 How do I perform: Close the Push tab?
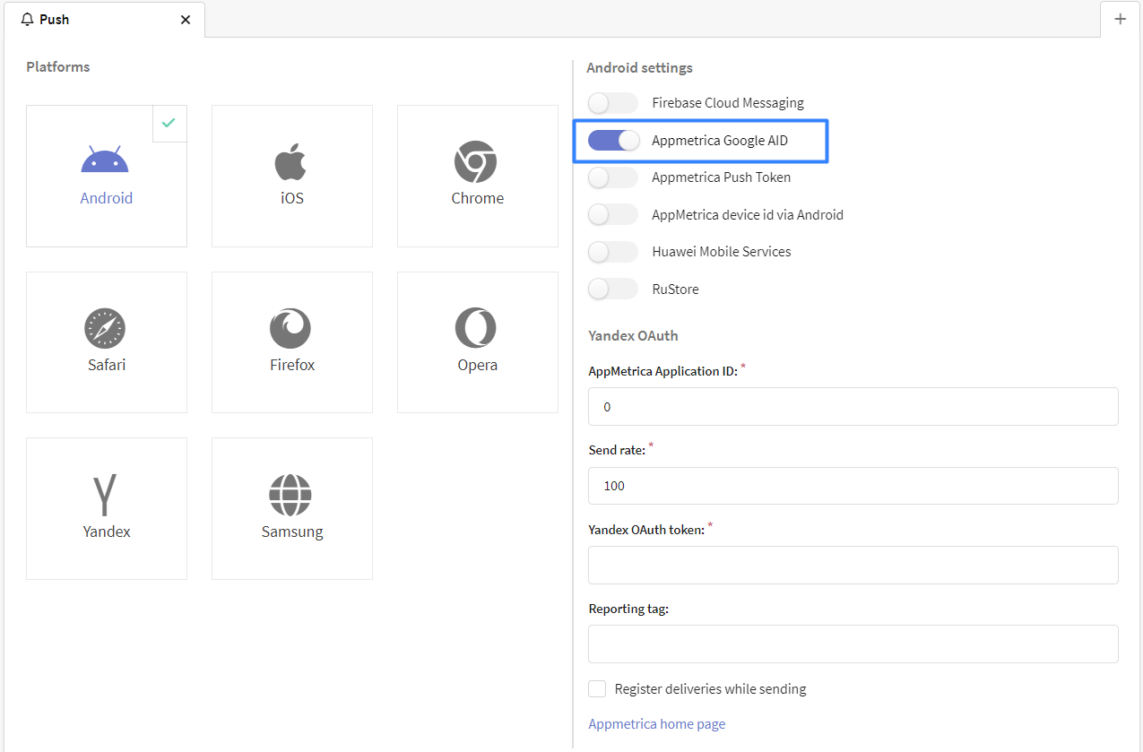(186, 20)
